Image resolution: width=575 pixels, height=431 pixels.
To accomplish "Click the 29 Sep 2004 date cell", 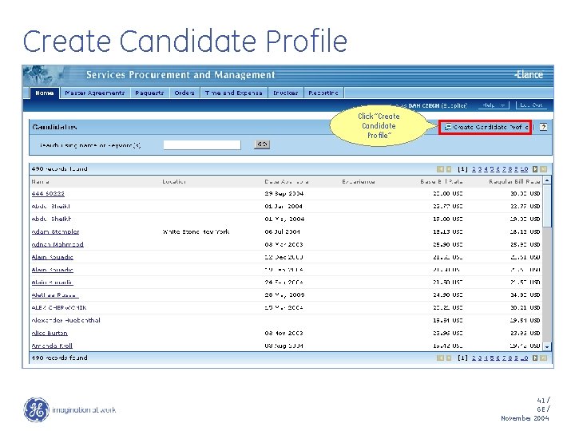I will coord(284,193).
